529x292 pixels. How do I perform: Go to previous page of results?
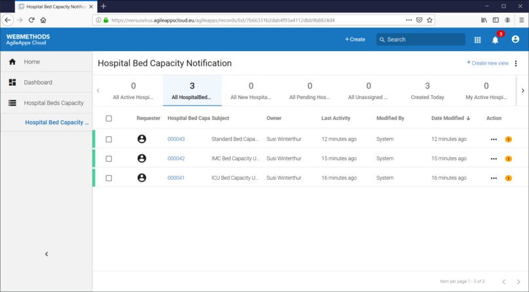pos(503,282)
